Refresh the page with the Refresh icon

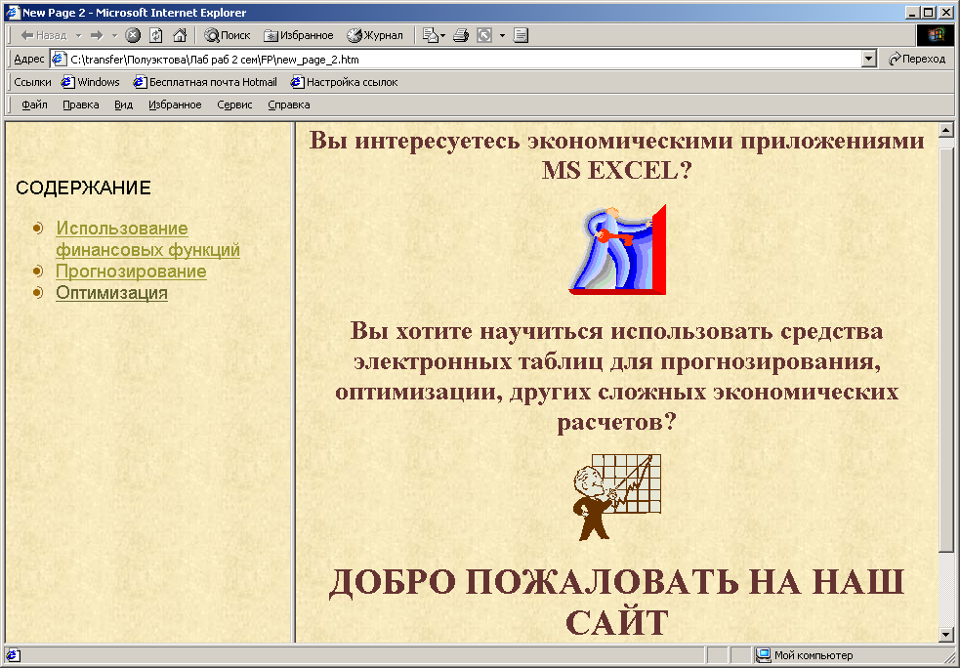click(x=156, y=35)
